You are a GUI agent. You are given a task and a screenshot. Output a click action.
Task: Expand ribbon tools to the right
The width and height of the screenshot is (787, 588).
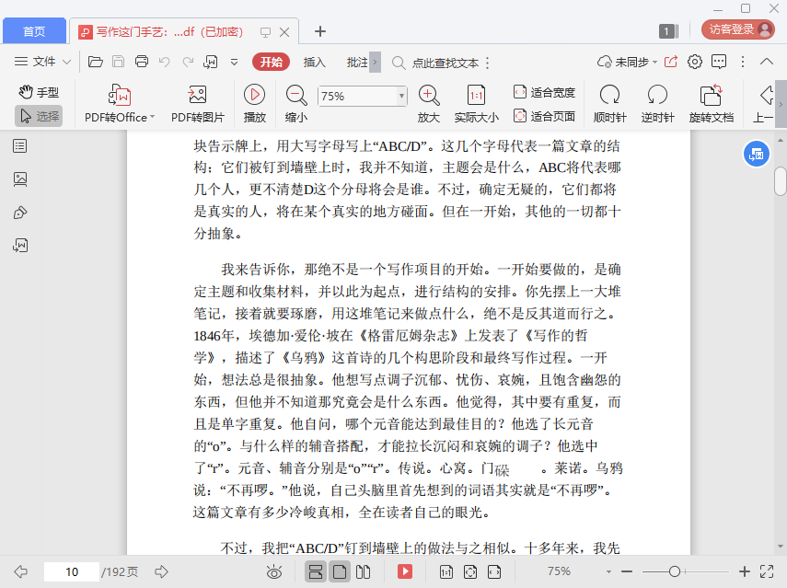coord(781,104)
